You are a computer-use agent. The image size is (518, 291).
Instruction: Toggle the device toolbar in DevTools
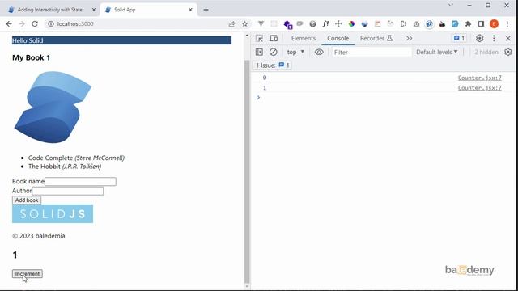pyautogui.click(x=274, y=38)
